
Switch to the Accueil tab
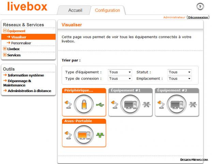click(75, 10)
